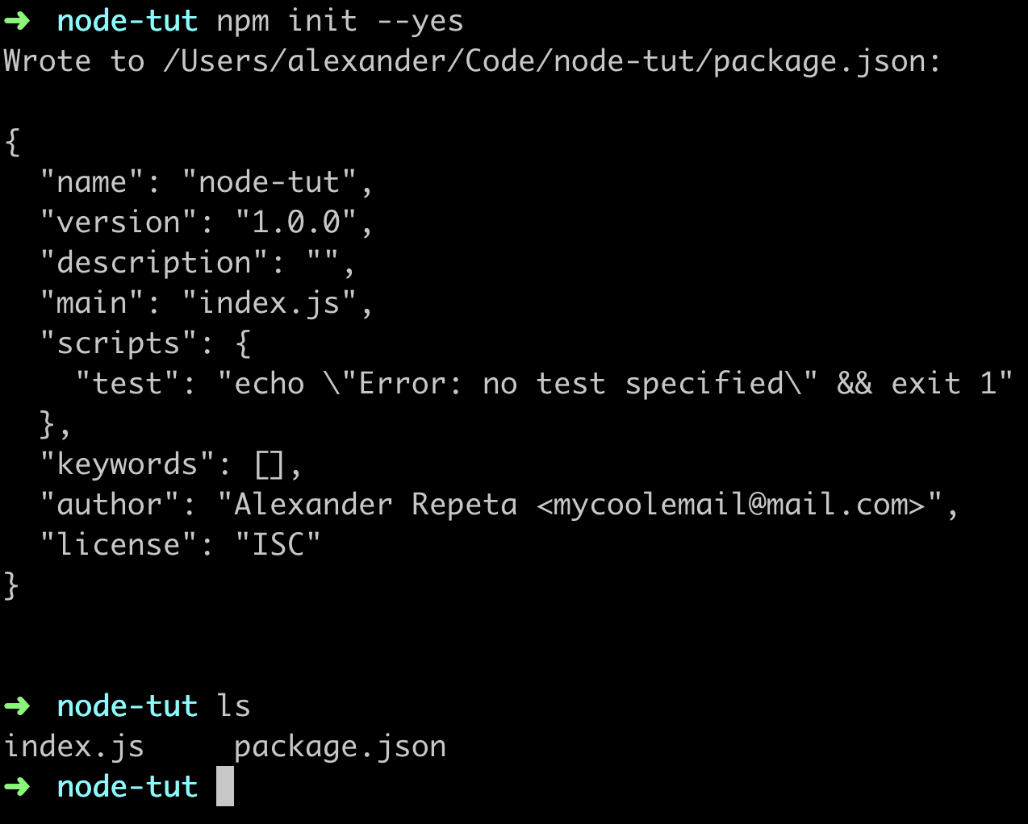This screenshot has height=824, width=1028.
Task: Click the ls command text
Action: [234, 706]
